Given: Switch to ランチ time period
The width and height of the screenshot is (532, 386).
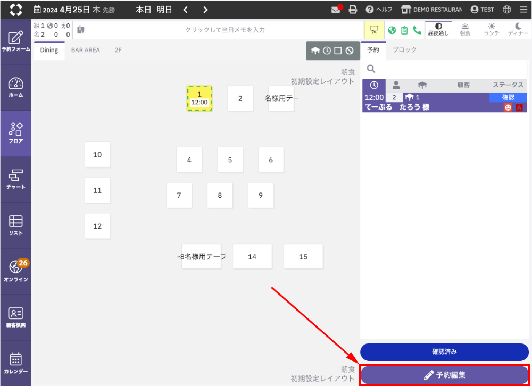Looking at the screenshot, I should 491,30.
